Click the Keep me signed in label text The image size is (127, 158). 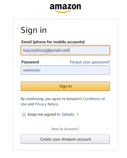click(x=44, y=114)
